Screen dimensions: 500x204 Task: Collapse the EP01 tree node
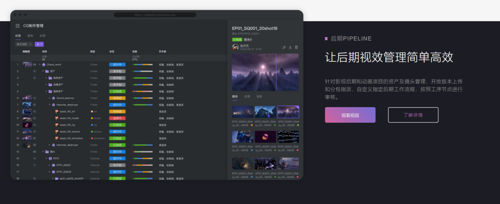(x=46, y=158)
